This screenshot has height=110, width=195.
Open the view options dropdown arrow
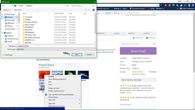(x=89, y=10)
